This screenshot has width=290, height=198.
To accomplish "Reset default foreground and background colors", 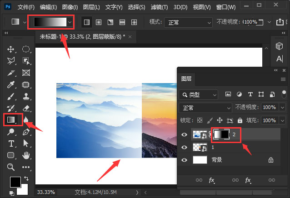I will click(x=11, y=193).
